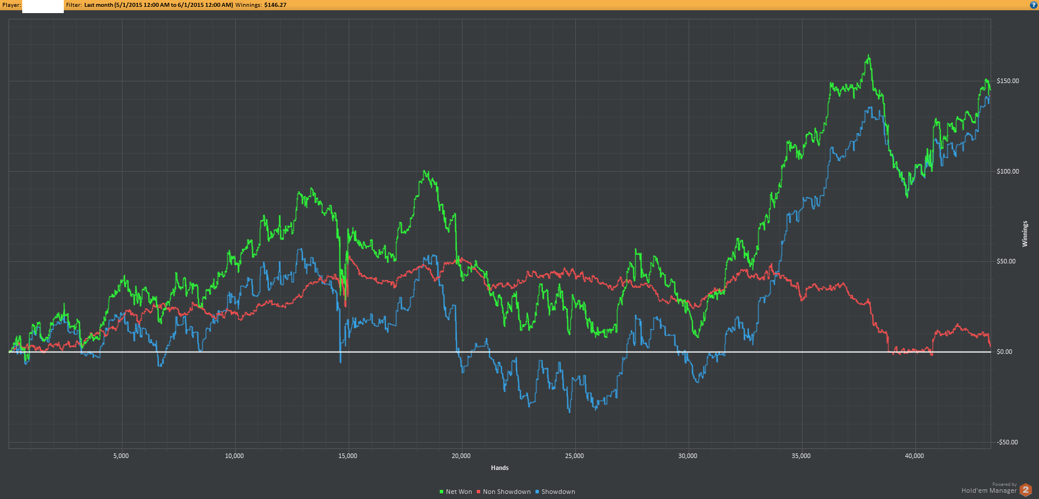1039x499 pixels.
Task: Click the '-$50.00' y-axis label
Action: click(x=1007, y=442)
